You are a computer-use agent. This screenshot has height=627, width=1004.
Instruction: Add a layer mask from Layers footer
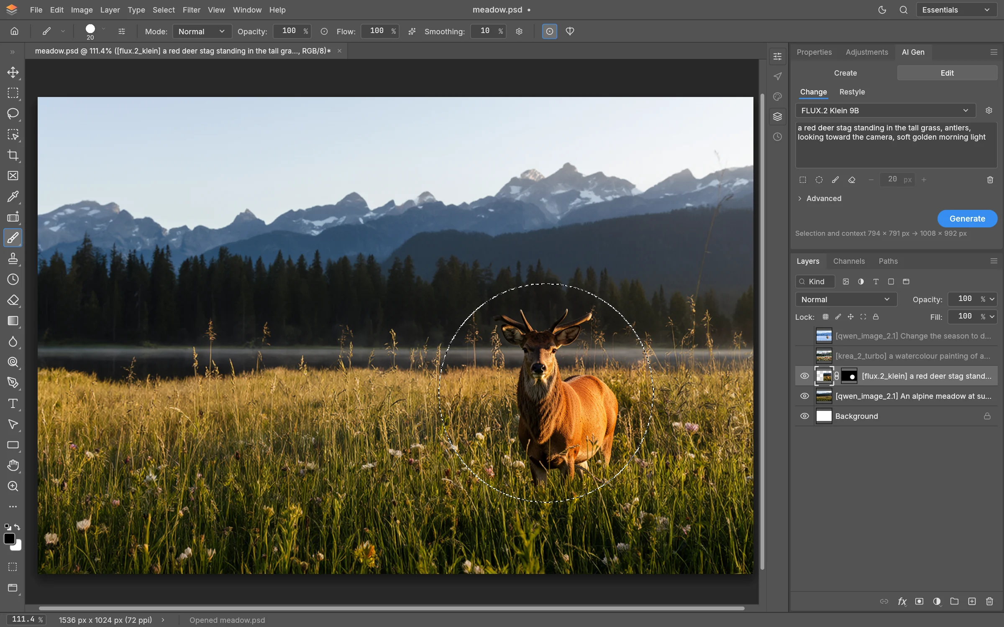pyautogui.click(x=919, y=602)
